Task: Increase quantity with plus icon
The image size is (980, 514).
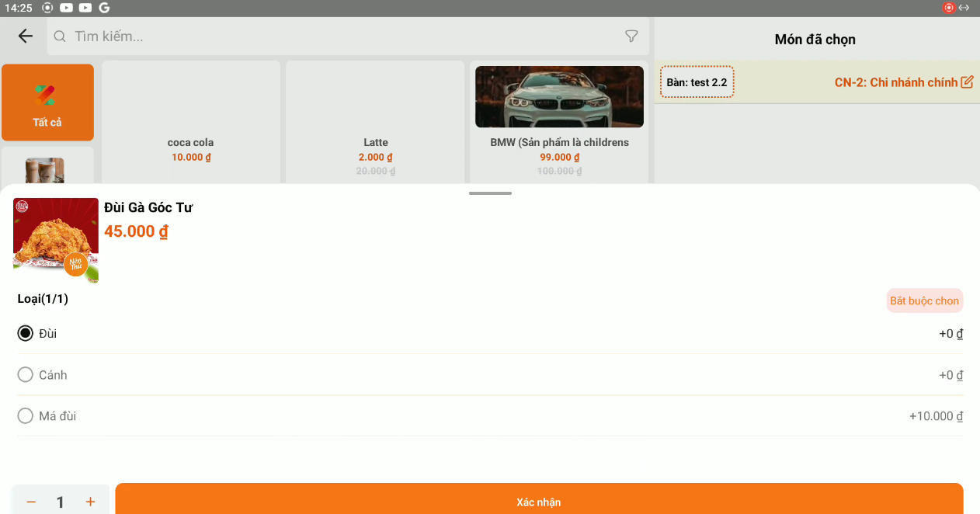Action: pos(90,502)
